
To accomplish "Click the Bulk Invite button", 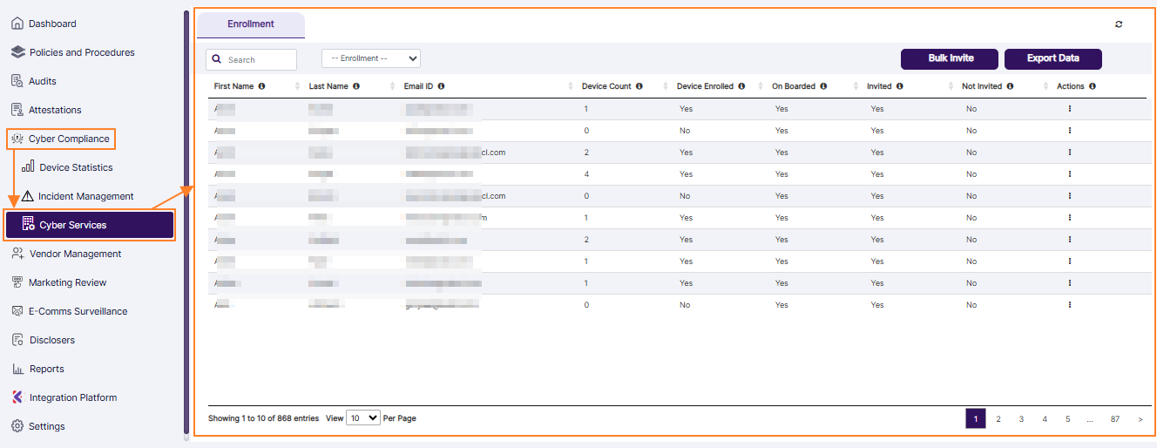I will 951,58.
